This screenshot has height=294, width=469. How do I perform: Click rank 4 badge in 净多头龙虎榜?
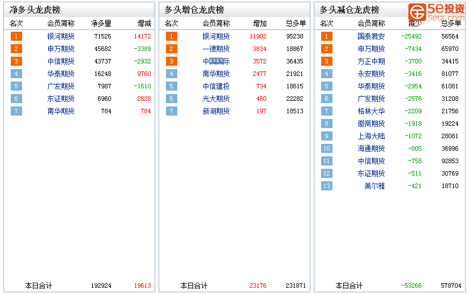pos(16,74)
